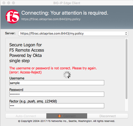Click the logon form vertical scrollbar
This screenshot has width=133, height=126.
click(x=126, y=69)
